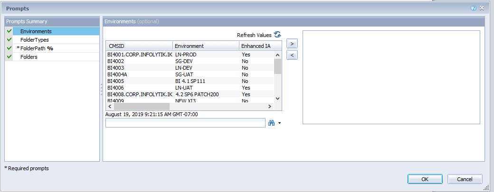The image size is (494, 192).
Task: Select the BI4002 row
Action: 190,61
